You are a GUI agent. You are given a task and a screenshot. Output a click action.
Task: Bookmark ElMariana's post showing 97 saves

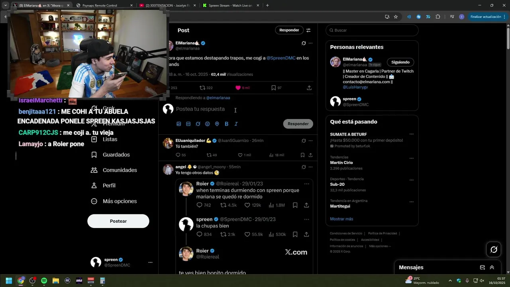pos(276,88)
